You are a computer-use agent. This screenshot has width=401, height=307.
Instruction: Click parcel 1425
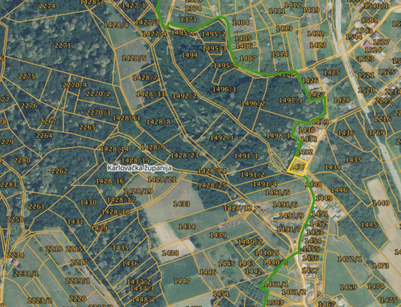(x=331, y=72)
